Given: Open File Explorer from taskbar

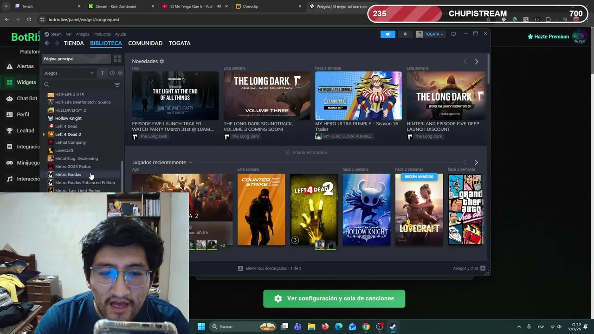Looking at the screenshot, I should click(x=311, y=327).
